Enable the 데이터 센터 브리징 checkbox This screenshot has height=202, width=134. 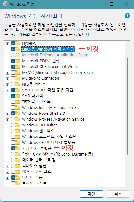[13, 160]
